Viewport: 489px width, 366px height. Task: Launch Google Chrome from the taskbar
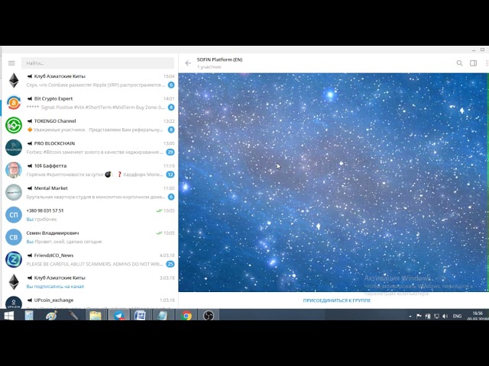pos(186,316)
